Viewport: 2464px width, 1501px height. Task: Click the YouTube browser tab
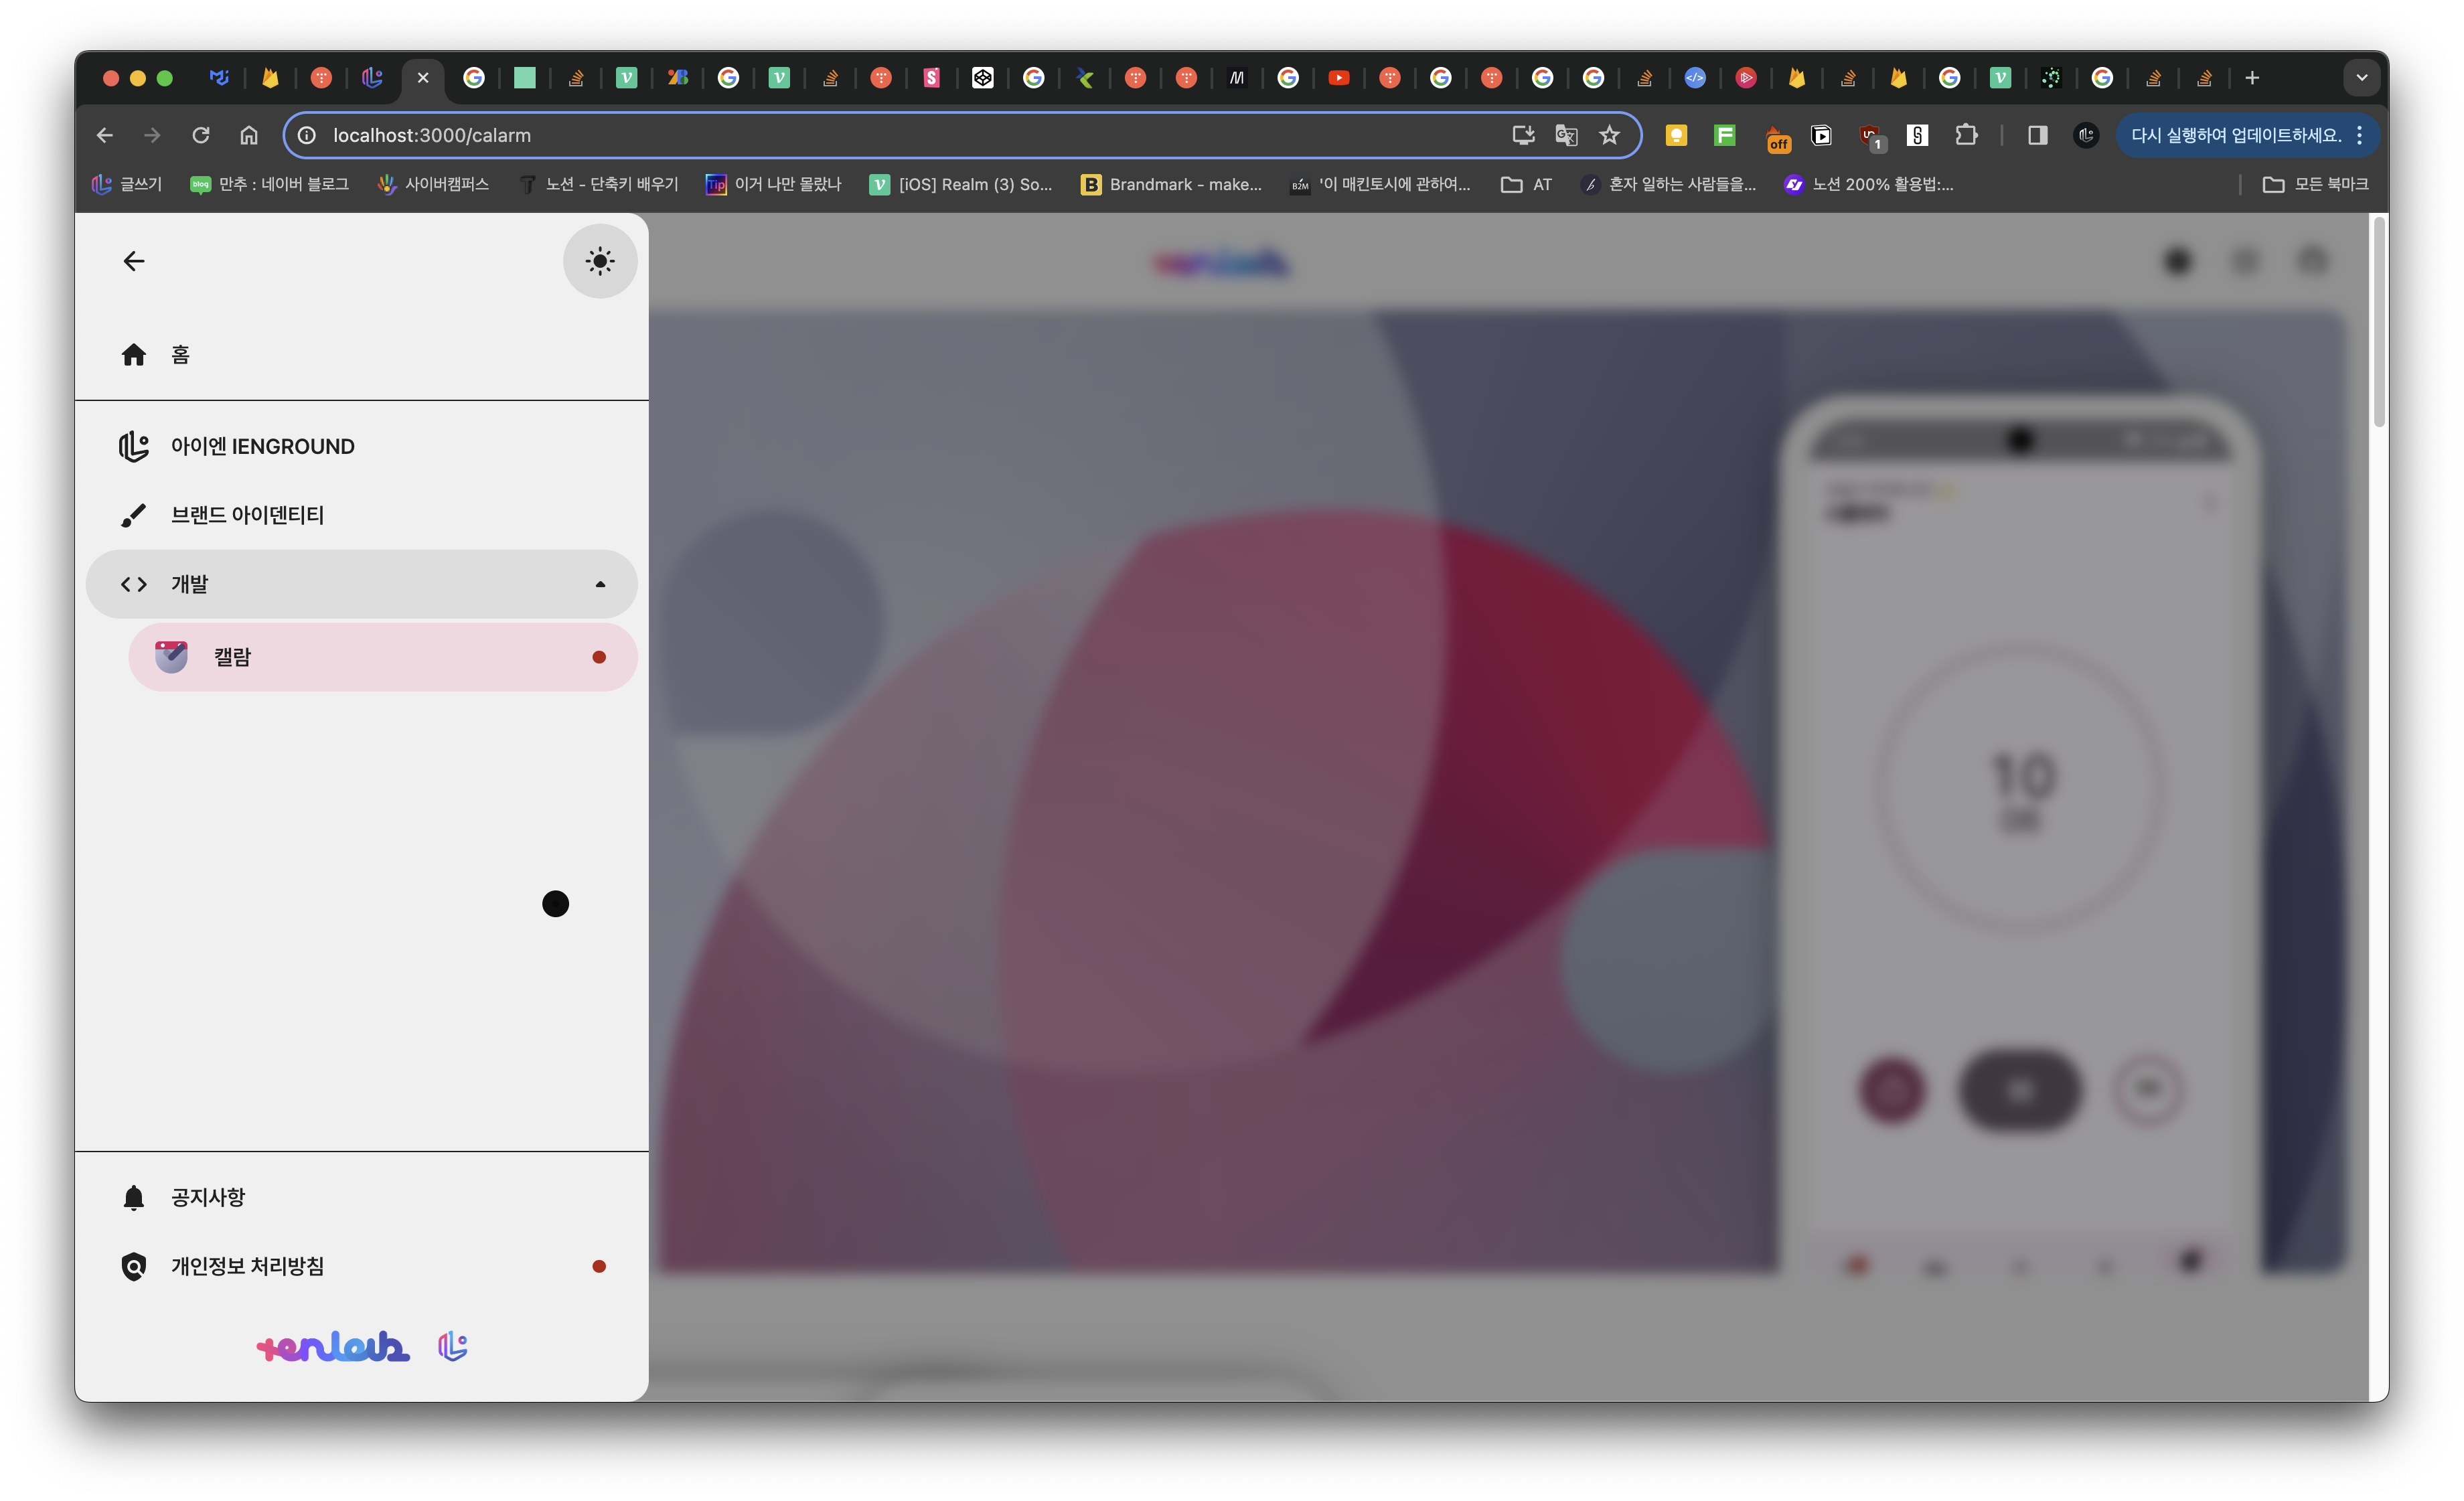click(1339, 78)
